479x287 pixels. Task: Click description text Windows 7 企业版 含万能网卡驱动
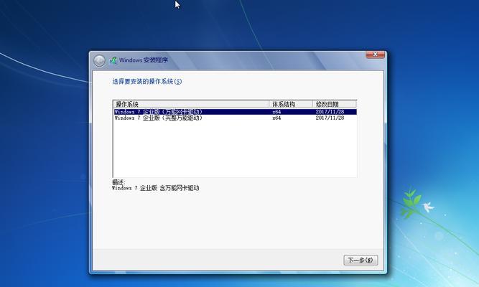[x=156, y=188]
